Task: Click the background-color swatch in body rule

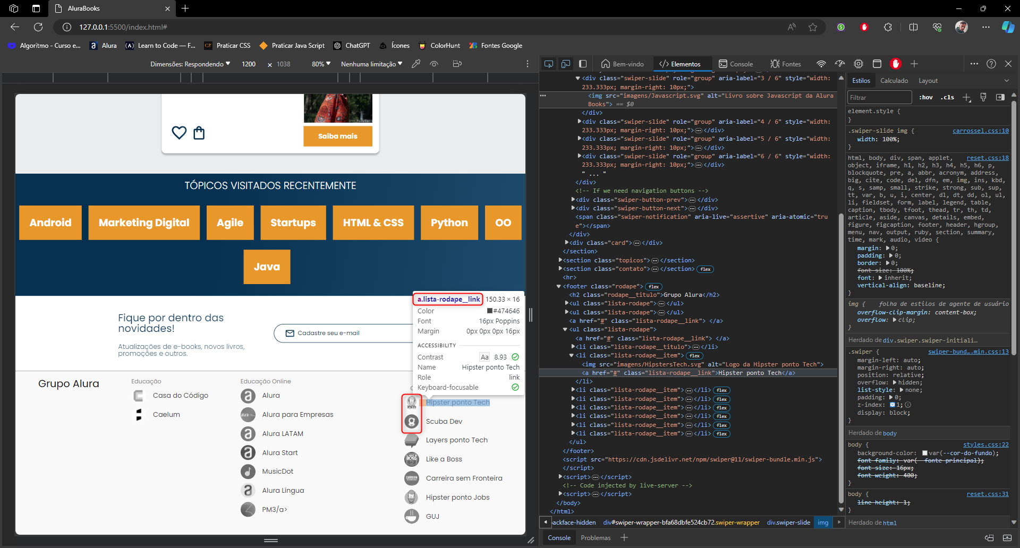Action: (925, 453)
